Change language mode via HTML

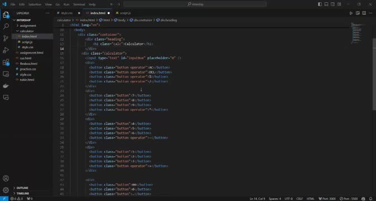point(310,199)
